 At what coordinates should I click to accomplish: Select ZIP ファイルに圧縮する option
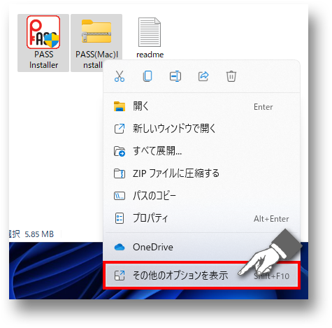[201, 173]
